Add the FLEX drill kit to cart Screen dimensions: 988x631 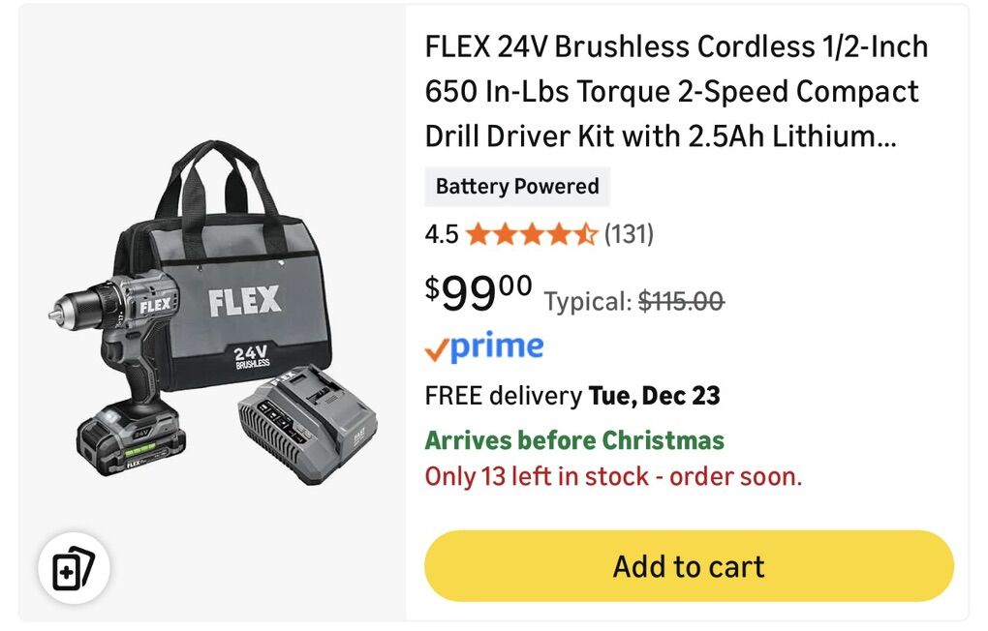[x=689, y=566]
